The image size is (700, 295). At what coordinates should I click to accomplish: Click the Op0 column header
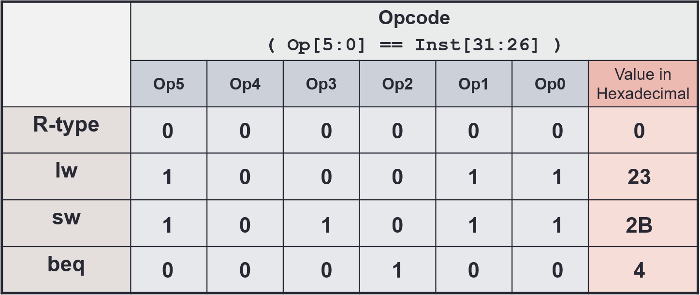550,84
